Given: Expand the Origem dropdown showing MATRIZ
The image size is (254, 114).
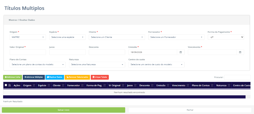Looking at the screenshot, I should point(28,37).
